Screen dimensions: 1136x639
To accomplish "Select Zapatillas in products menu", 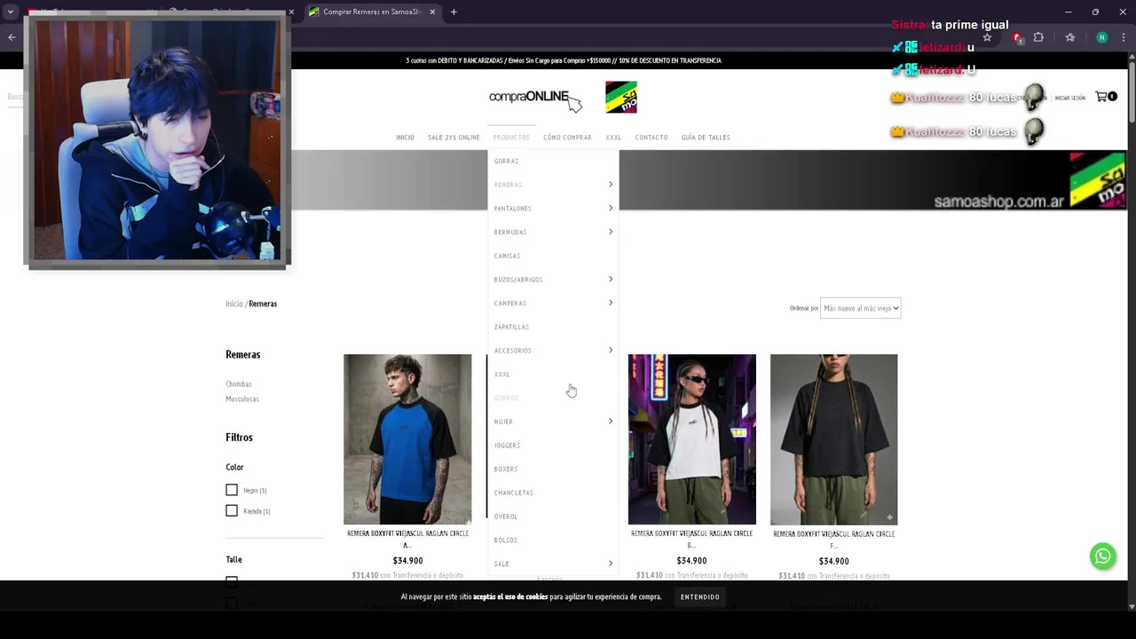I will (x=511, y=327).
